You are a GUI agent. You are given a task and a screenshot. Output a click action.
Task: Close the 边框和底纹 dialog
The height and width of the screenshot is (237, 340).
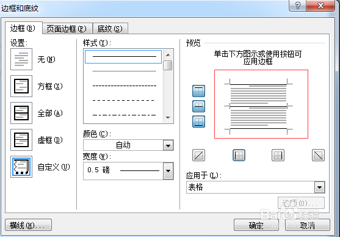[320, 5]
